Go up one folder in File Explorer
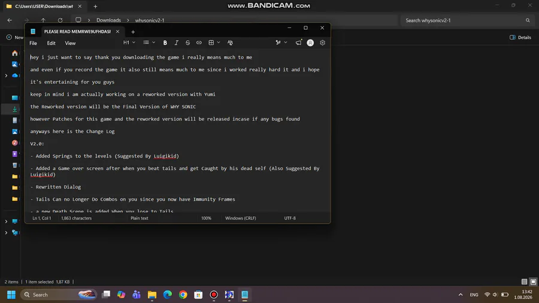Viewport: 539px width, 303px height. pyautogui.click(x=43, y=20)
